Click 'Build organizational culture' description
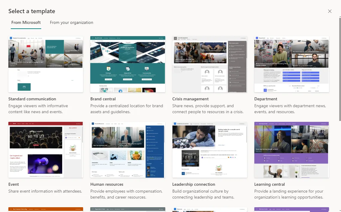The width and height of the screenshot is (341, 212). (x=203, y=194)
